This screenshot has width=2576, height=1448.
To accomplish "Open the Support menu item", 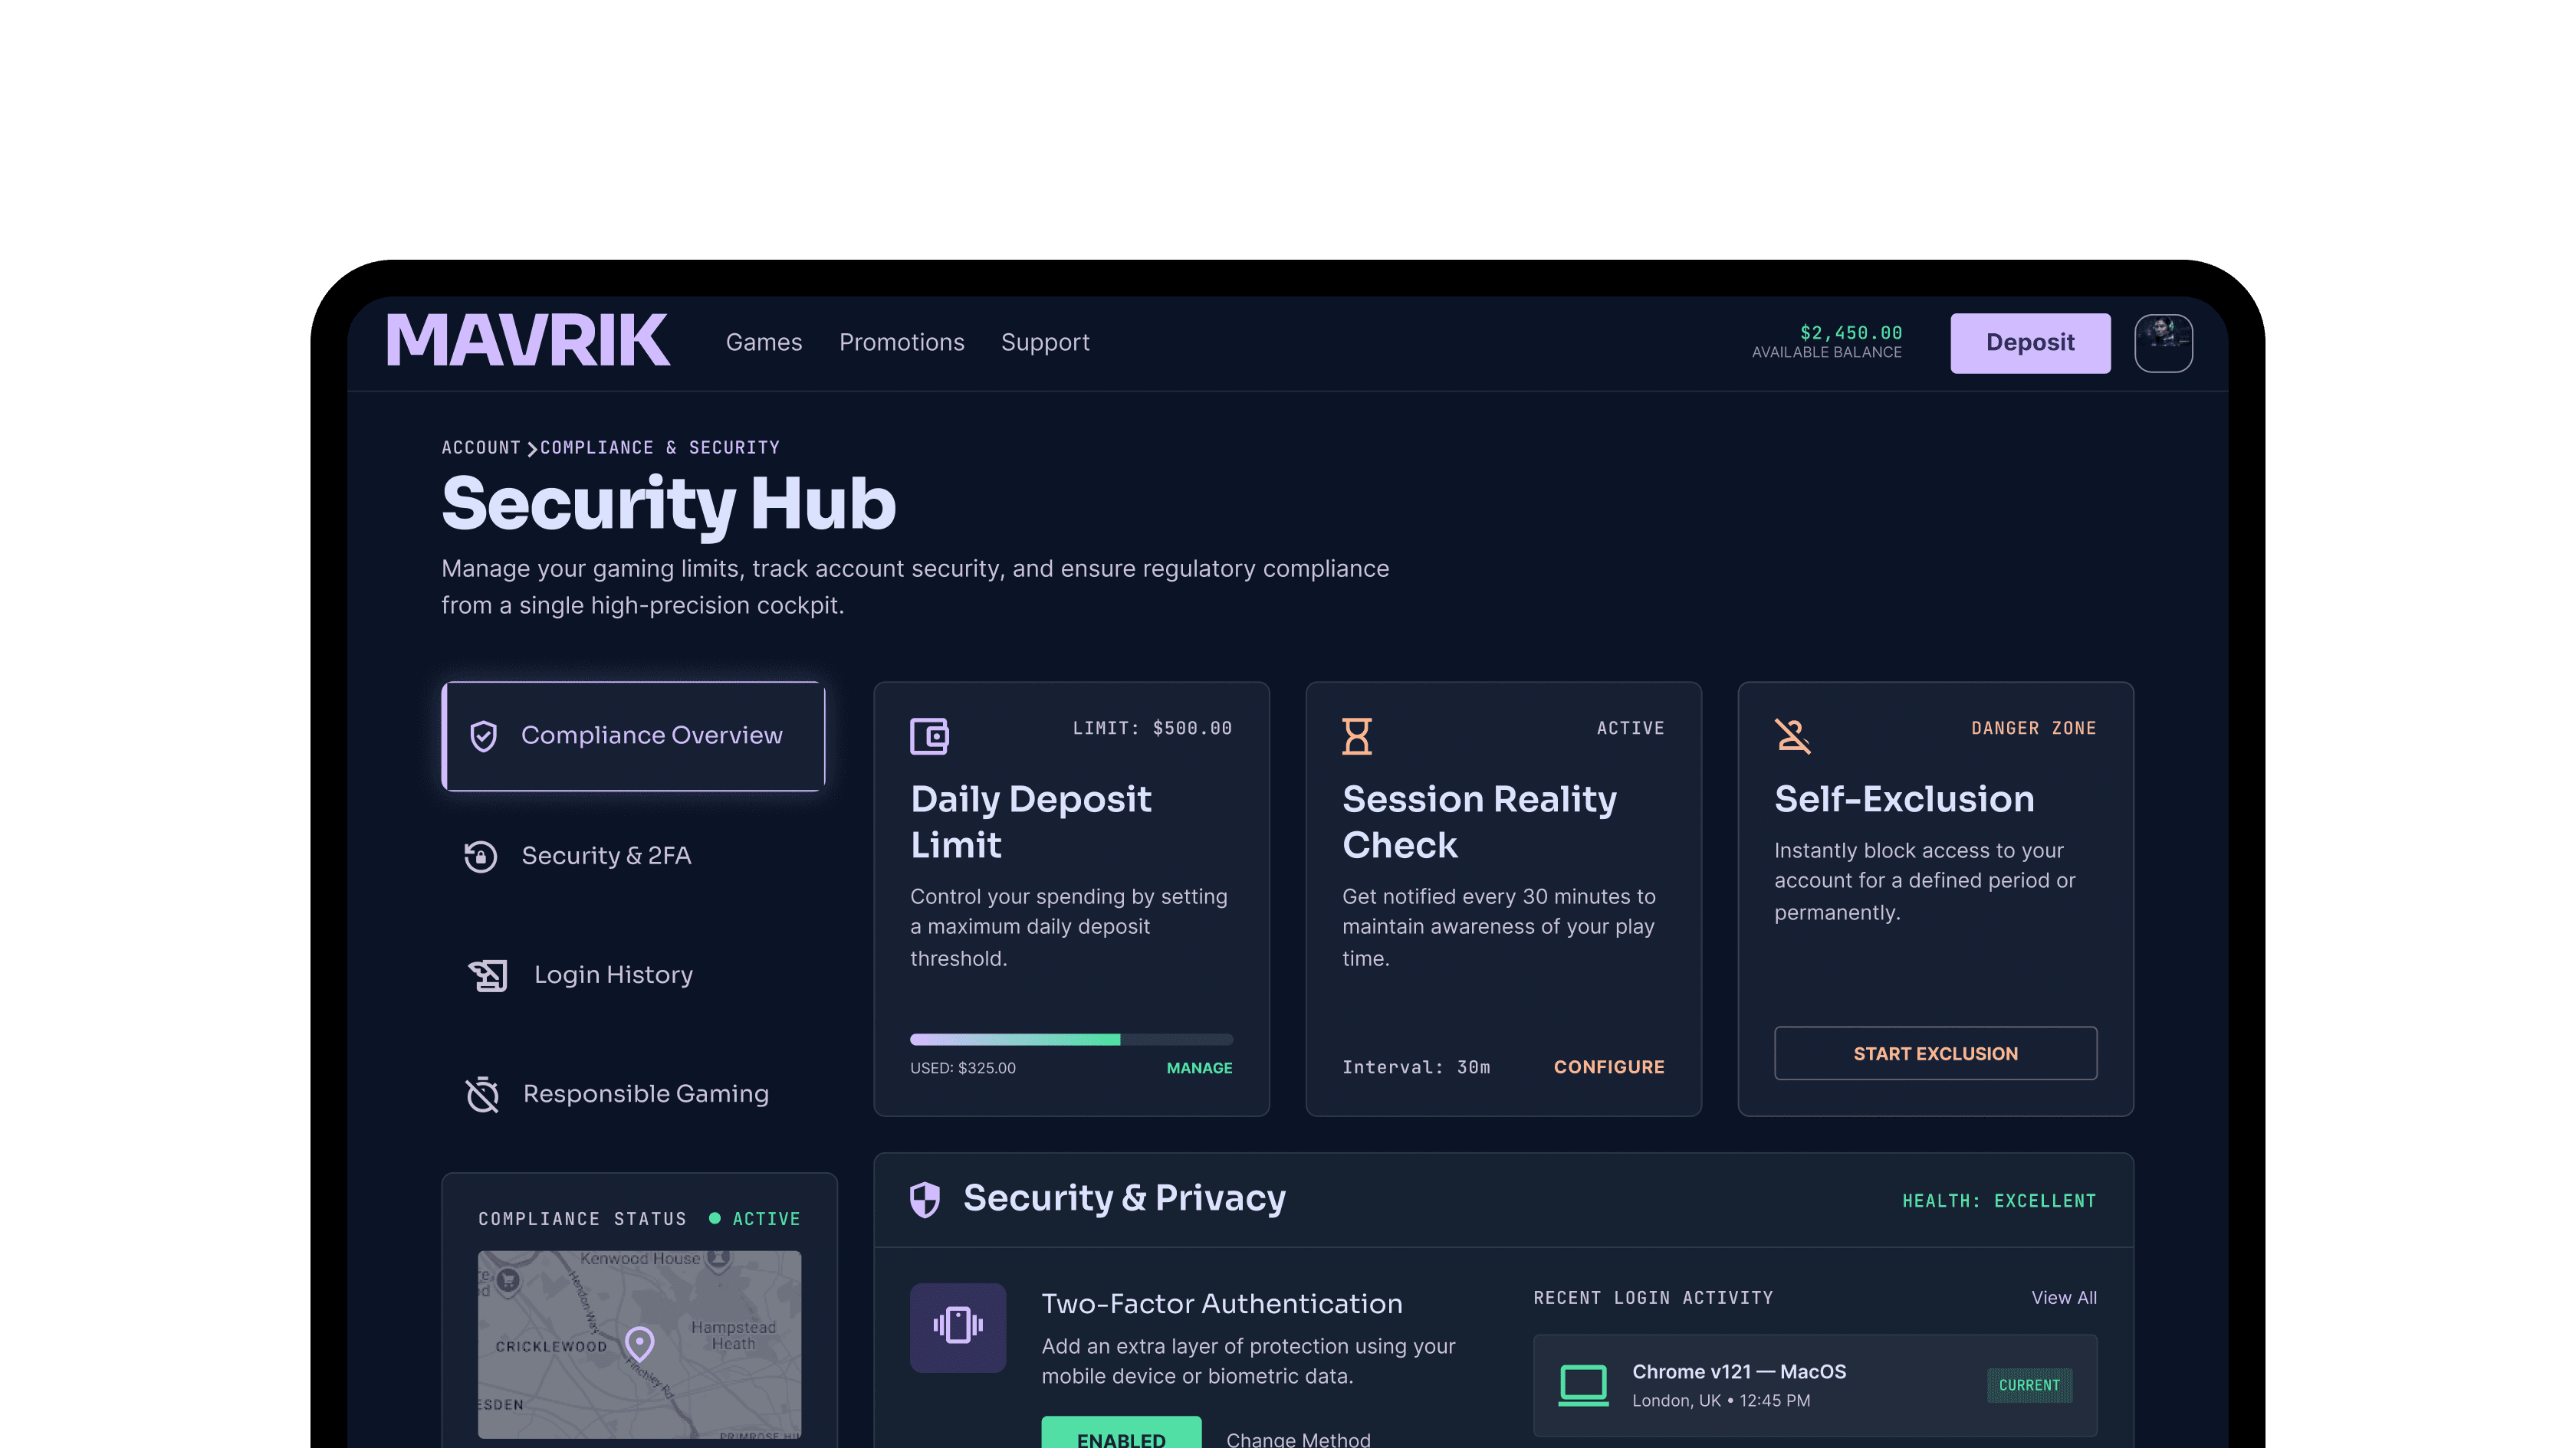I will pos(1045,342).
